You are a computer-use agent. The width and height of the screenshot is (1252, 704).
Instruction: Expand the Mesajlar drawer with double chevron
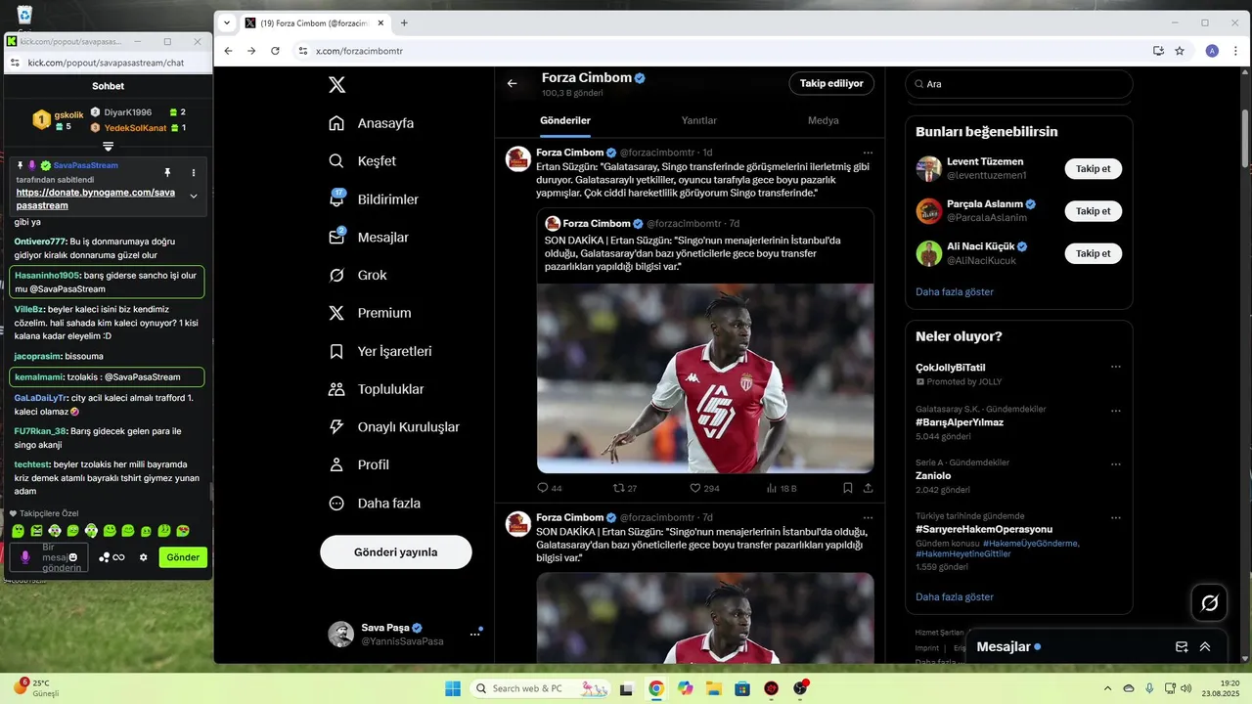coord(1205,647)
